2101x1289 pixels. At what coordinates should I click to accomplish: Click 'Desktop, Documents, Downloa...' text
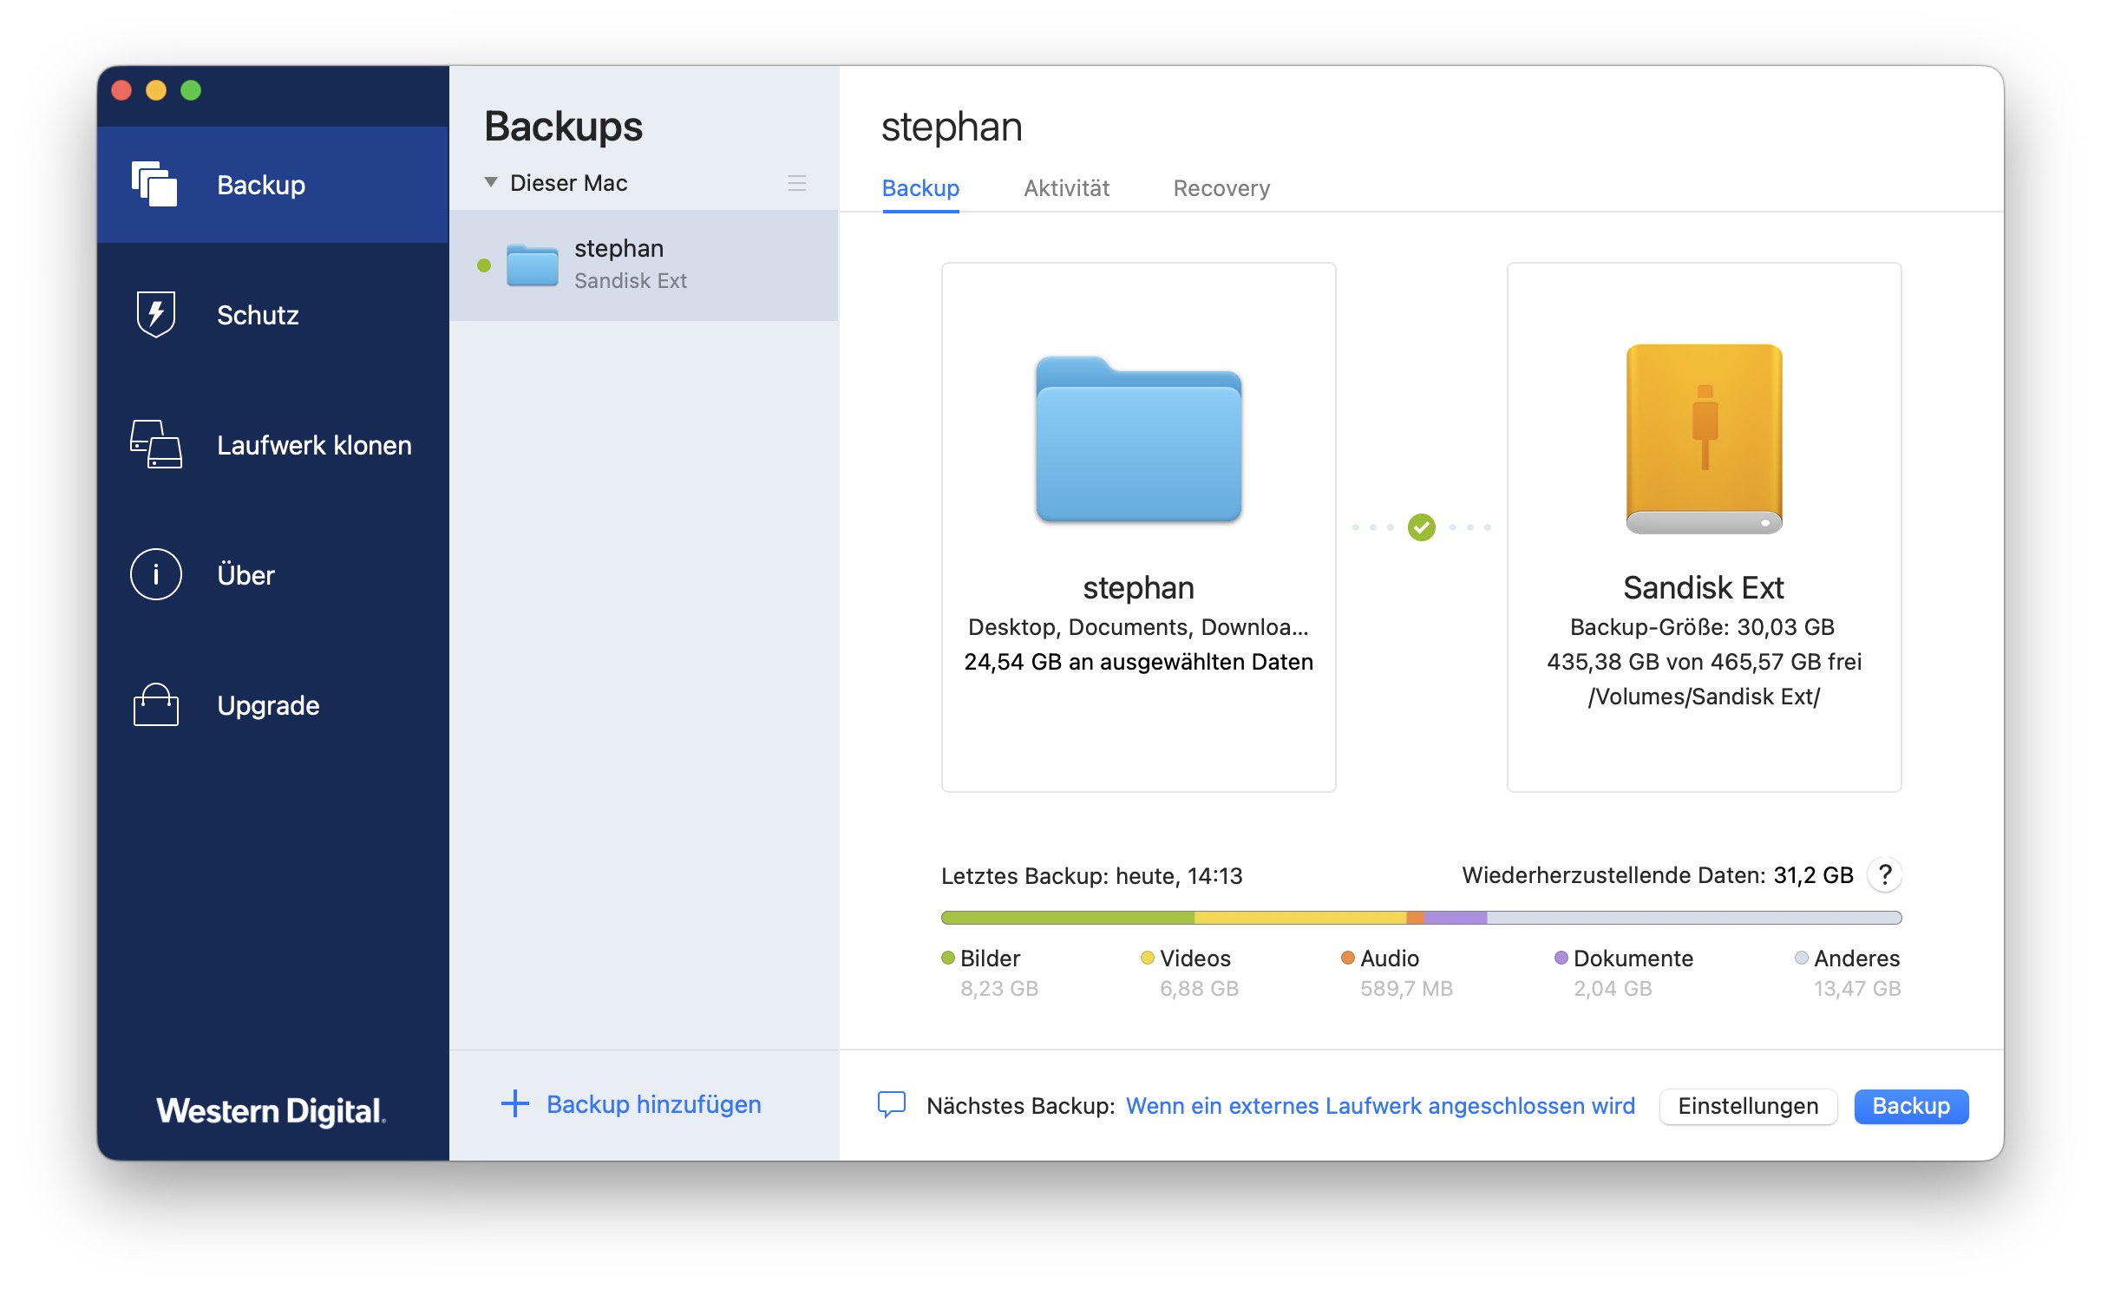(1138, 627)
